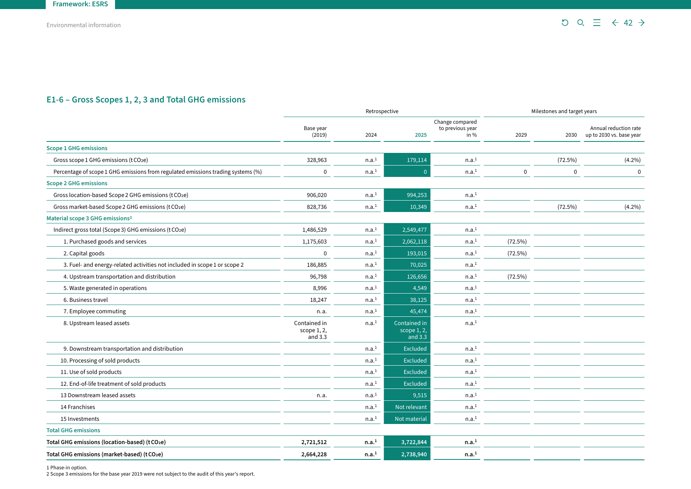Click the 328,963 base year value
Viewport: 691px width, 489px height.
coord(317,160)
